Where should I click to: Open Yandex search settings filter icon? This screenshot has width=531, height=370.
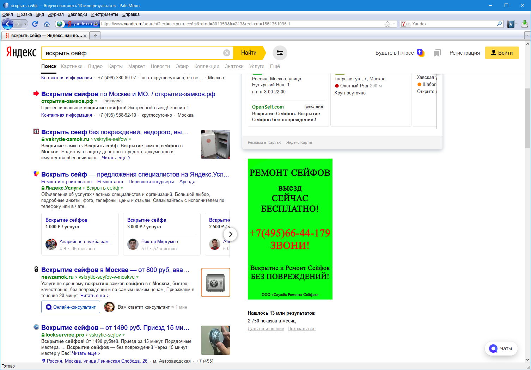click(x=280, y=53)
